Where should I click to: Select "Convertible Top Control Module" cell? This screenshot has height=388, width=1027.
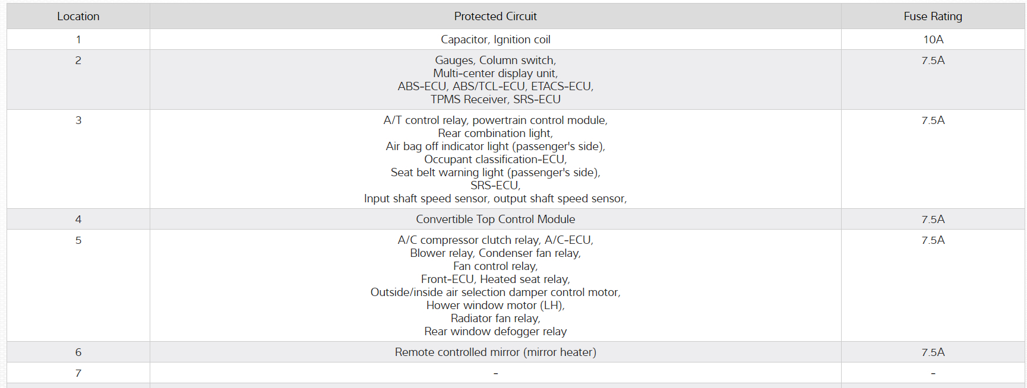495,220
